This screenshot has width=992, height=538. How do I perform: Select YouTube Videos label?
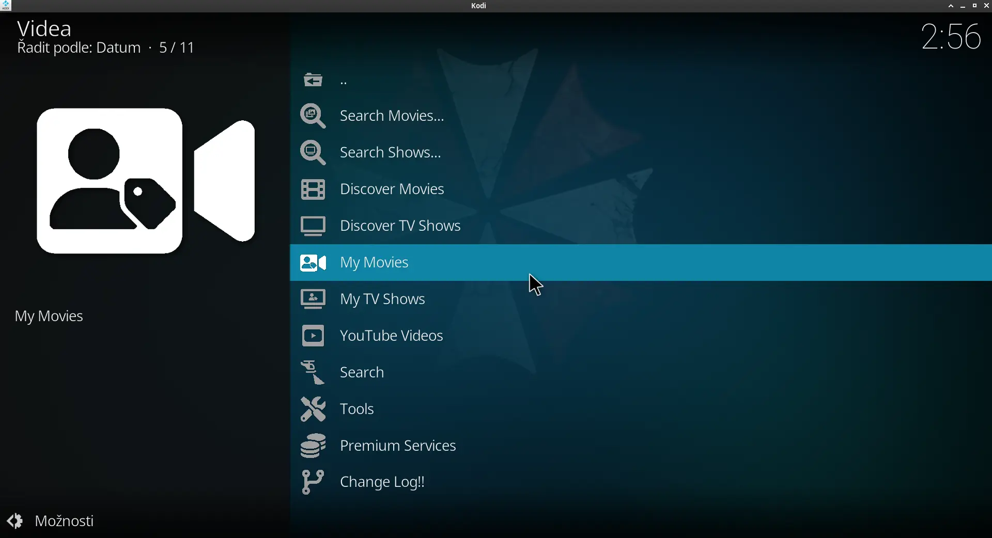(x=392, y=337)
